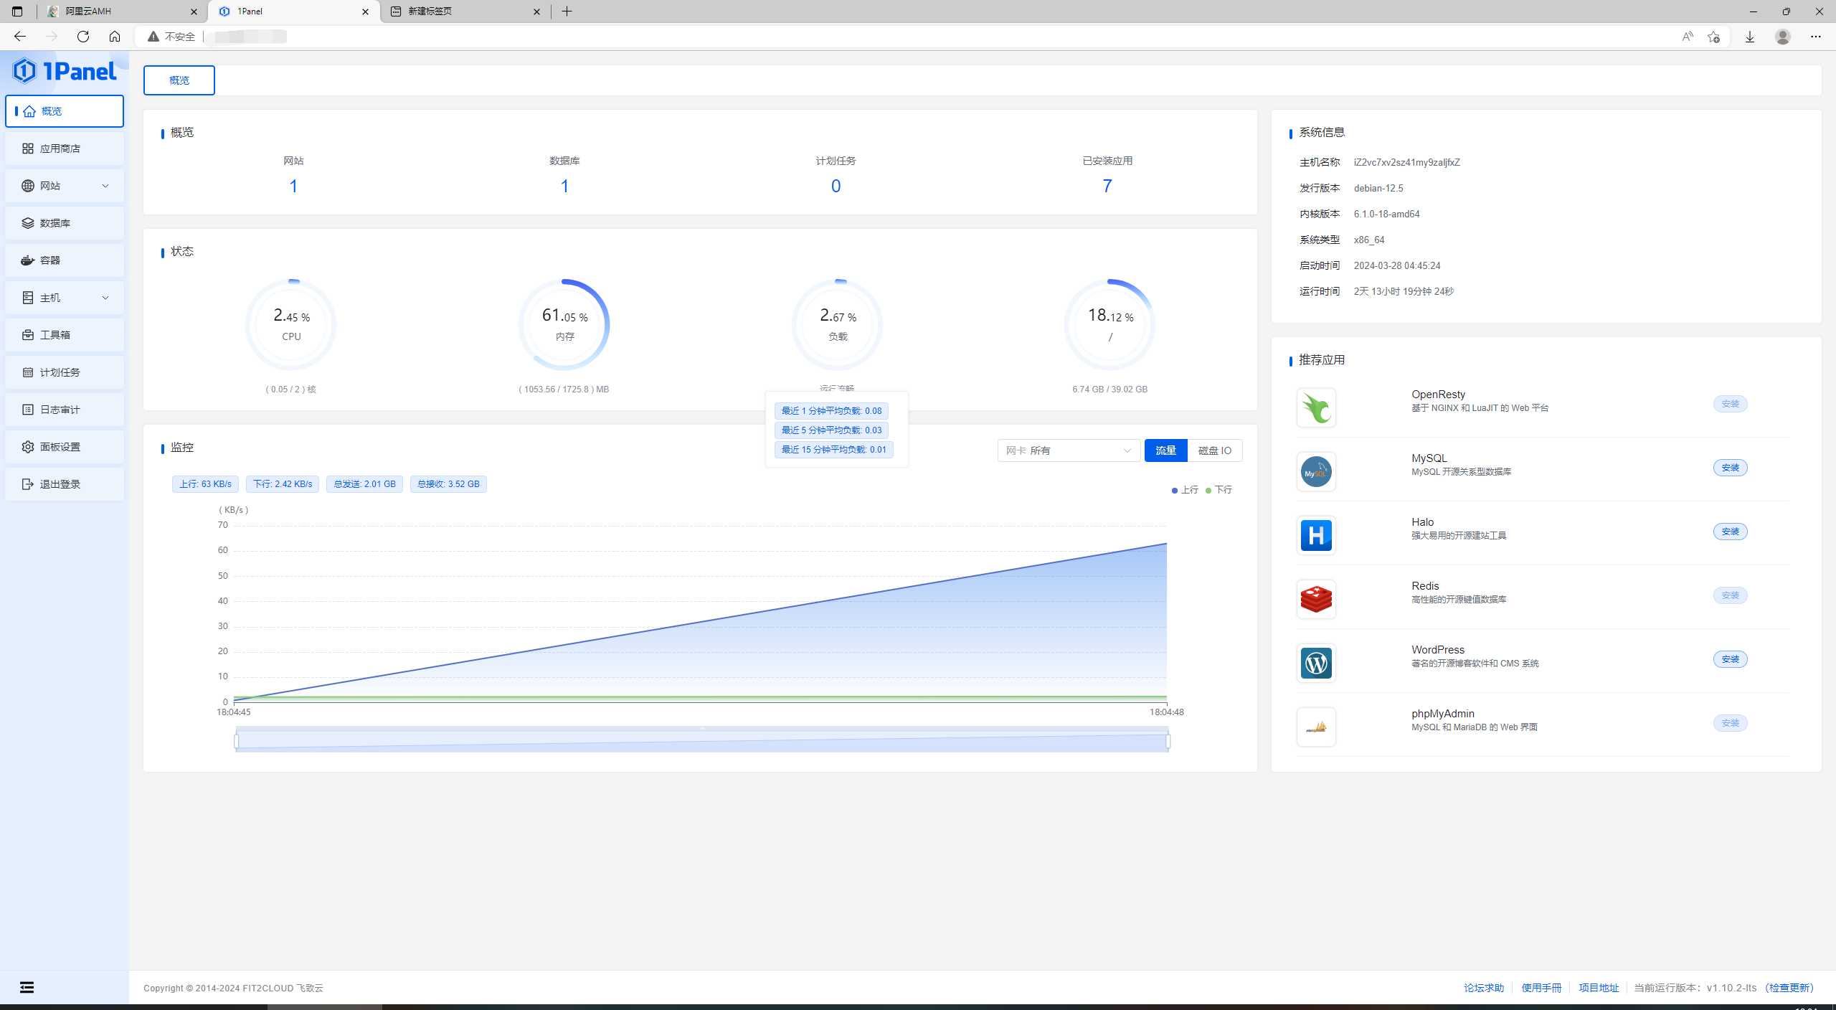Click the 面板设置 gear icon
This screenshot has width=1836, height=1010.
tap(28, 447)
